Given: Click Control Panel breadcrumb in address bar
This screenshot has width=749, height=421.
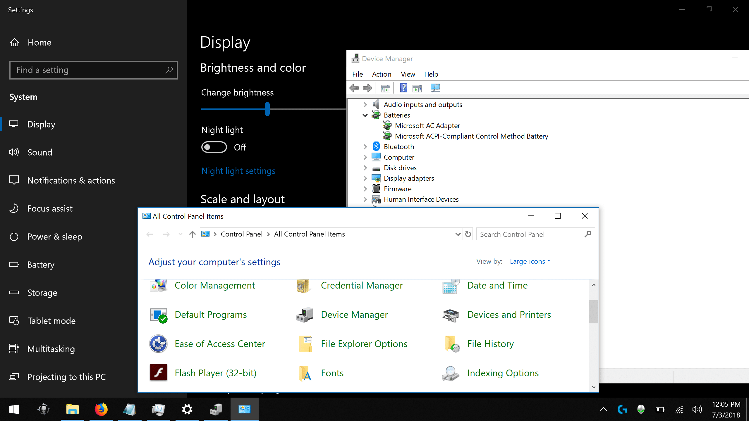Looking at the screenshot, I should click(x=241, y=234).
